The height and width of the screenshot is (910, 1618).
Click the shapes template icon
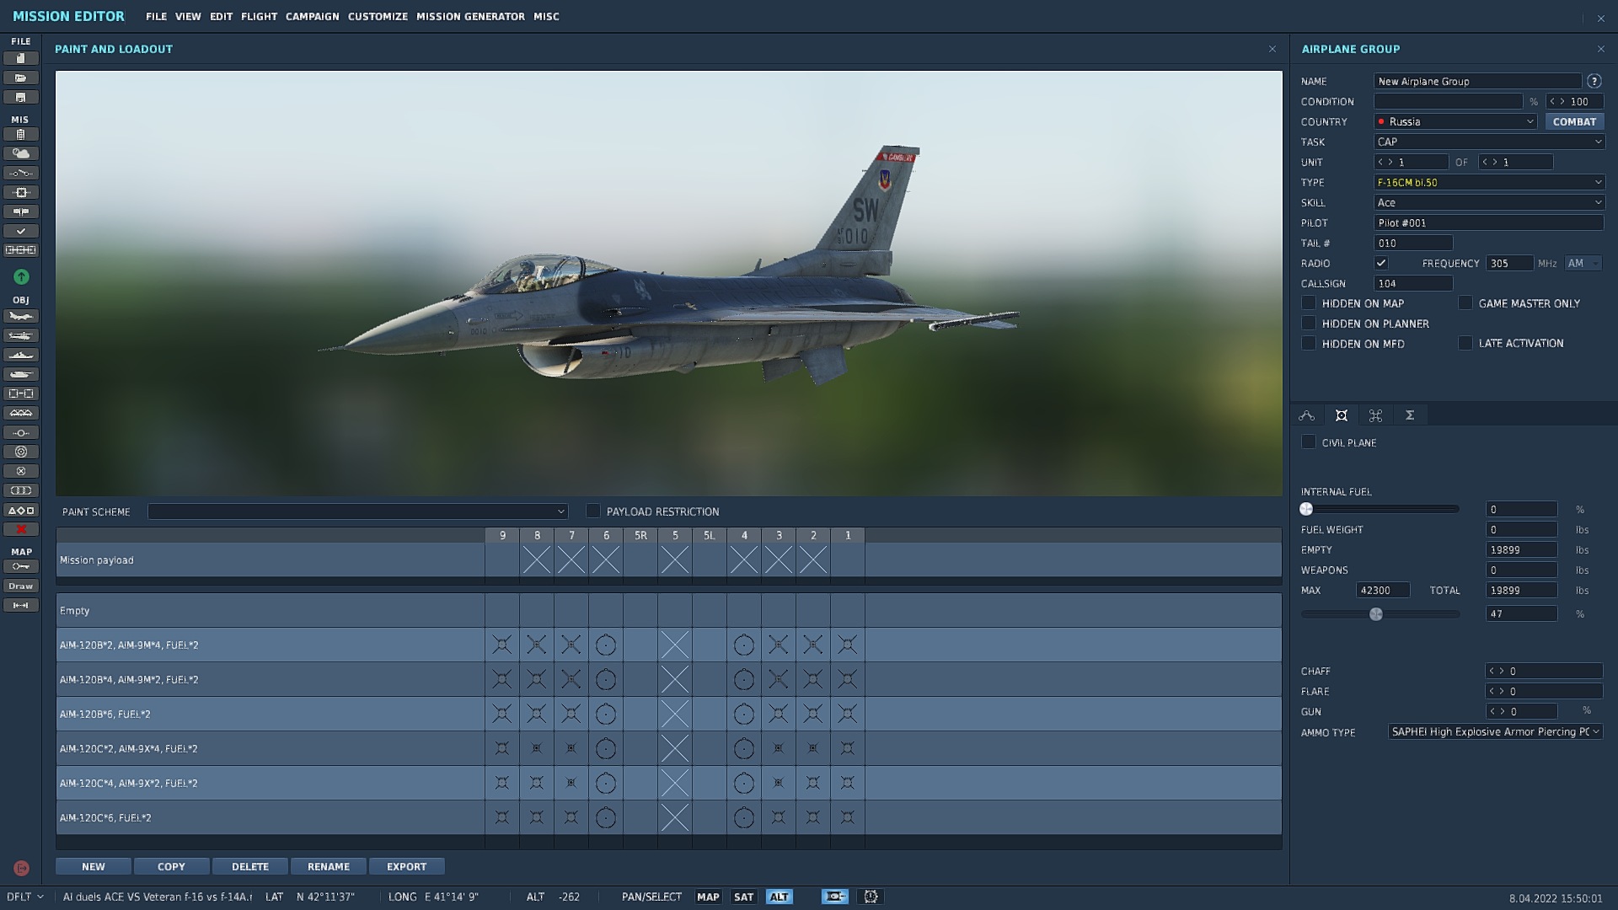(21, 510)
